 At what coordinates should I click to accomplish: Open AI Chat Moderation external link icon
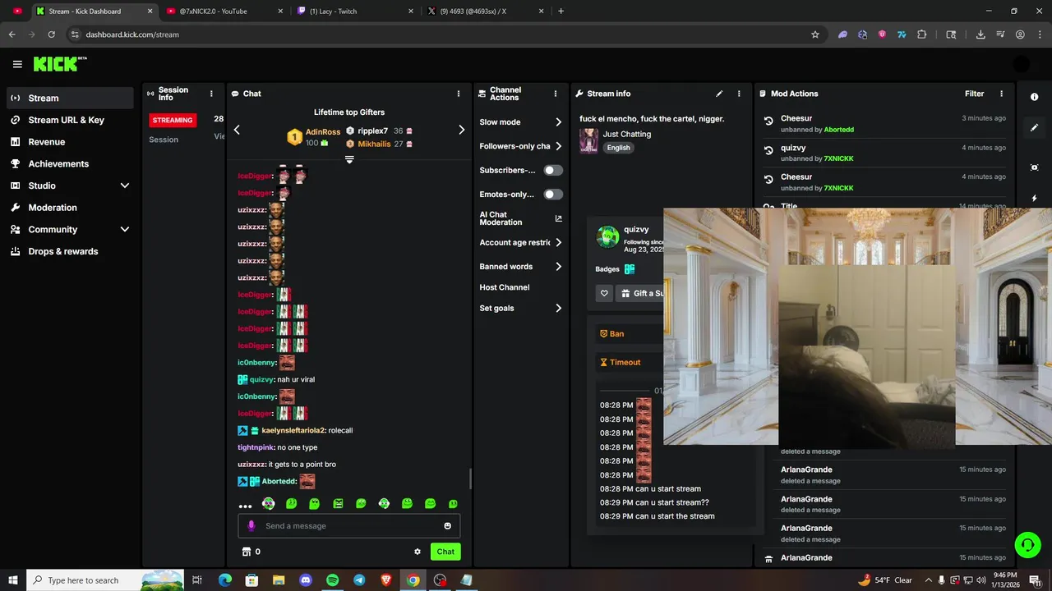559,218
